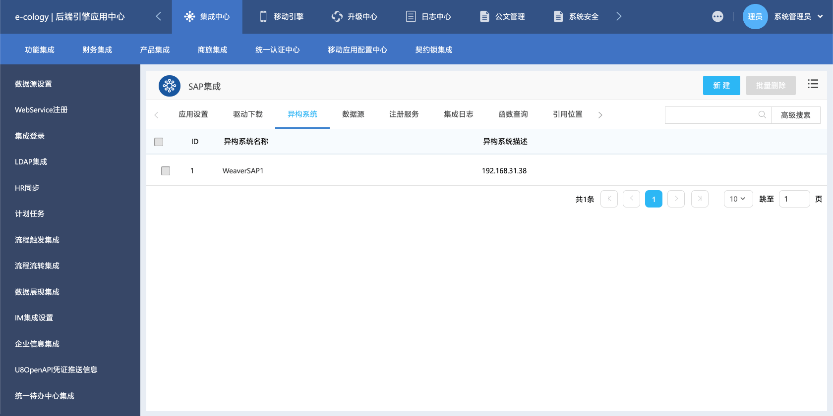Go to the next page button
This screenshot has width=833, height=416.
[x=676, y=199]
